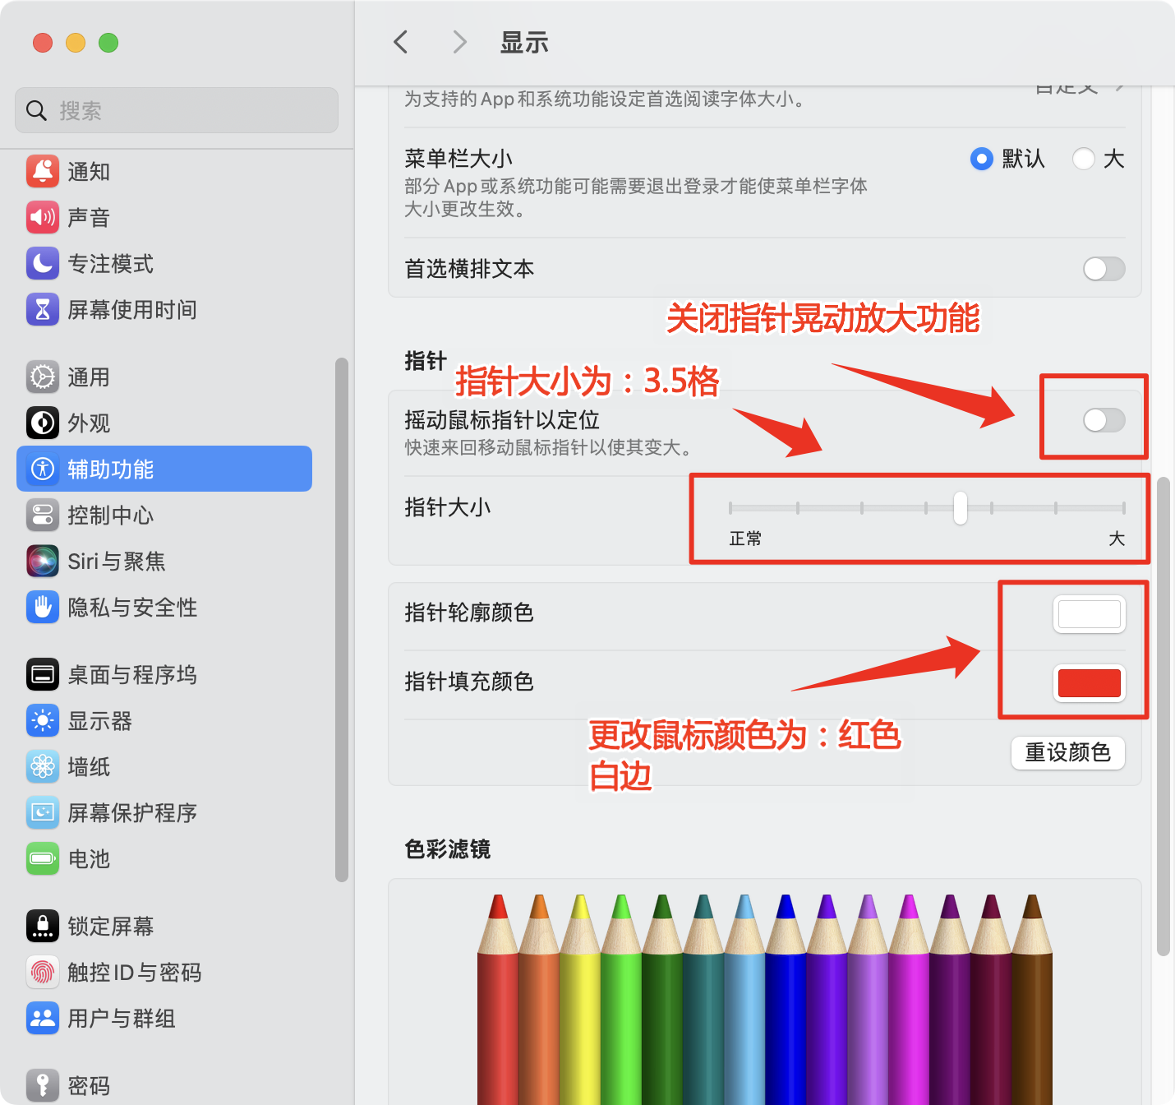Select the 声音 sound icon

click(x=43, y=217)
